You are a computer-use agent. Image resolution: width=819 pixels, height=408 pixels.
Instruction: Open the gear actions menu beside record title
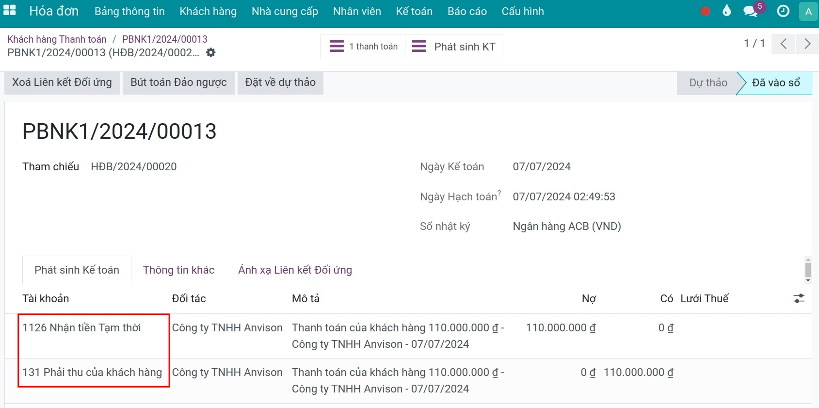pyautogui.click(x=210, y=52)
